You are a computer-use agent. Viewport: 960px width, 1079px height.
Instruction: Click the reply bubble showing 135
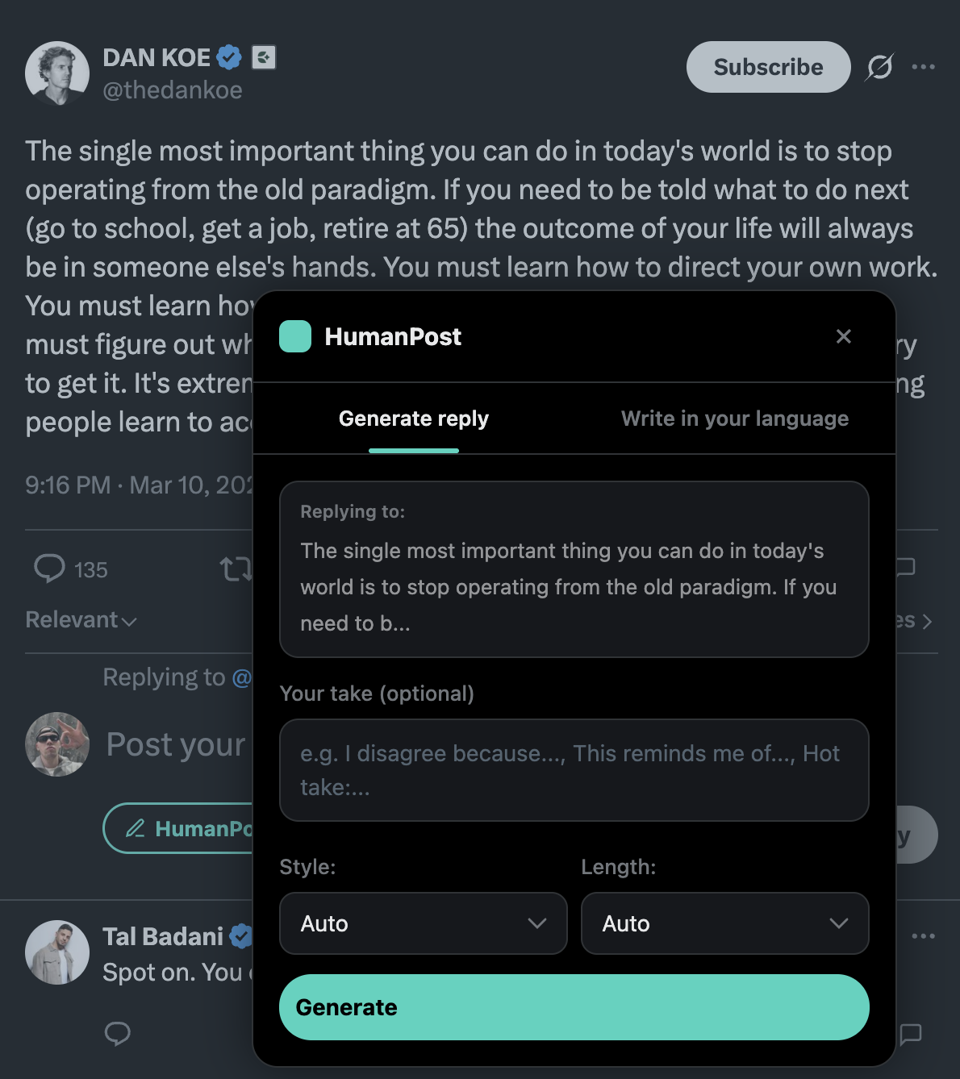point(49,569)
